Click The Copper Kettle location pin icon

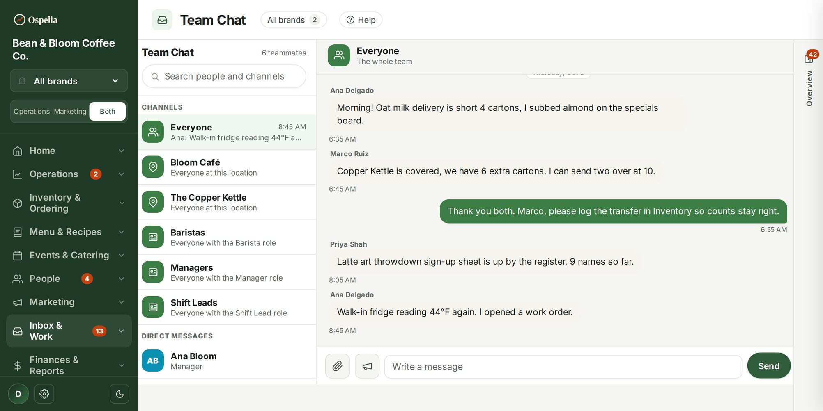click(153, 202)
